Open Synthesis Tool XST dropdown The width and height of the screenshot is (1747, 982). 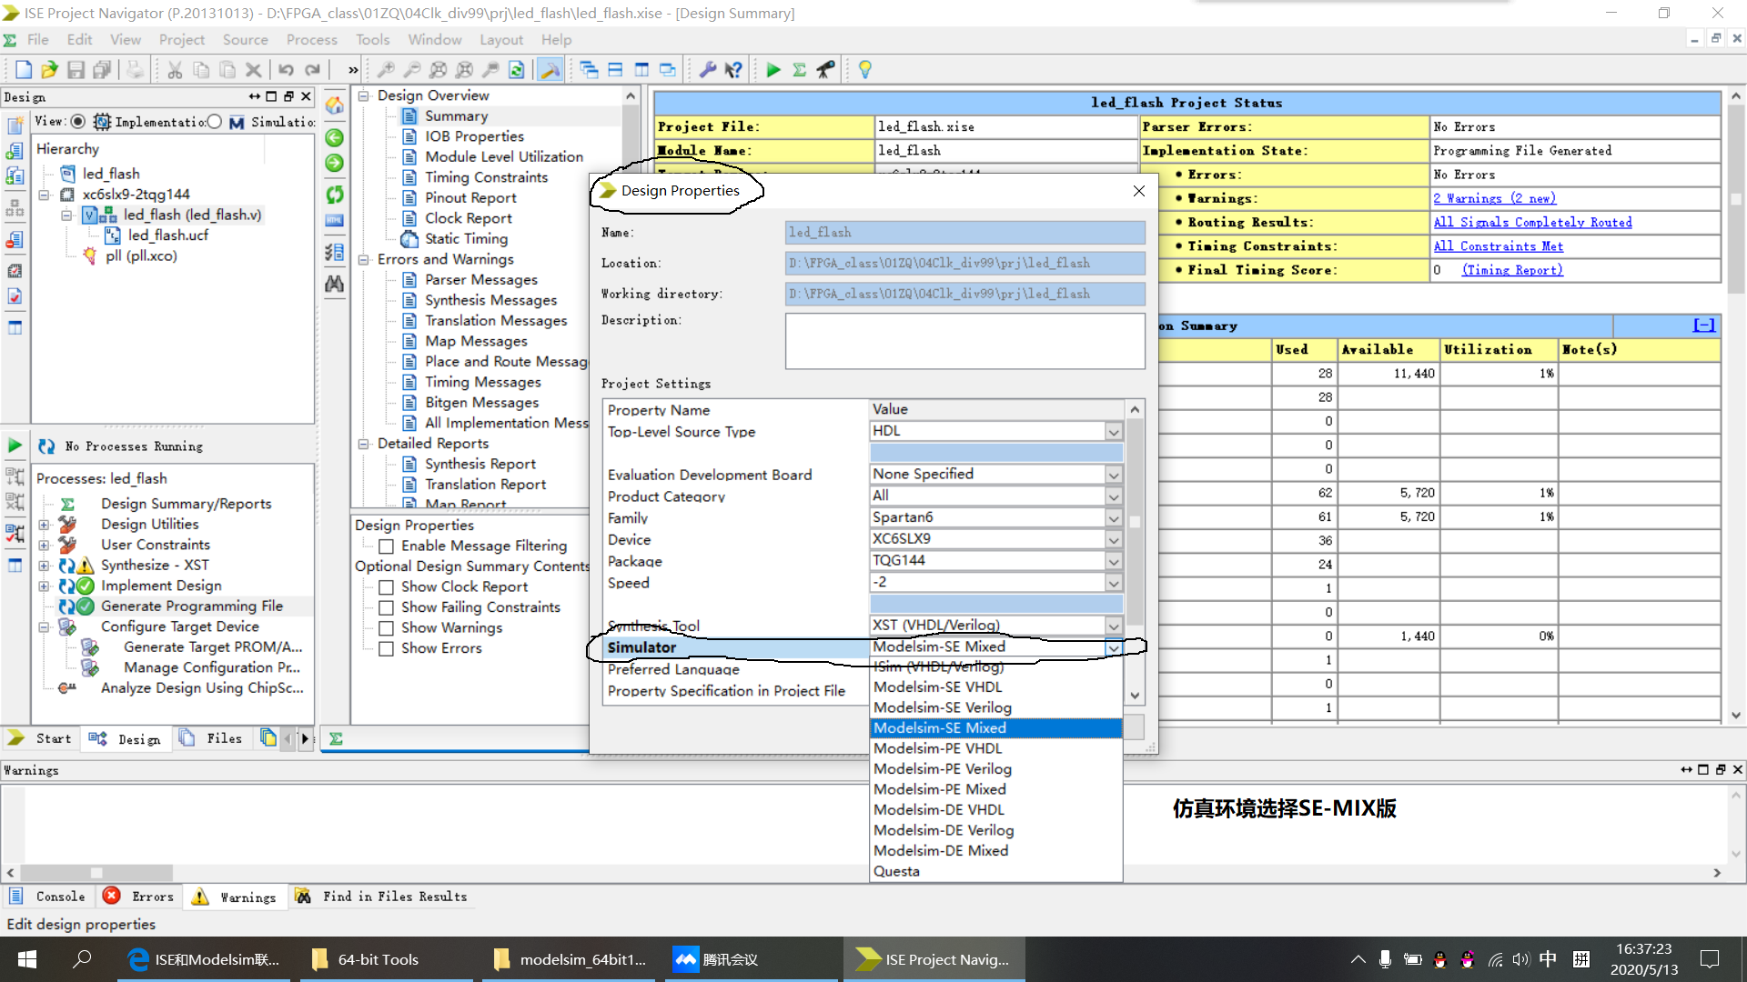pyautogui.click(x=1114, y=626)
